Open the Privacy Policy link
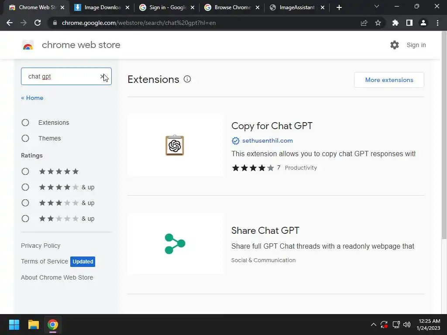This screenshot has height=335, width=447. pyautogui.click(x=41, y=246)
